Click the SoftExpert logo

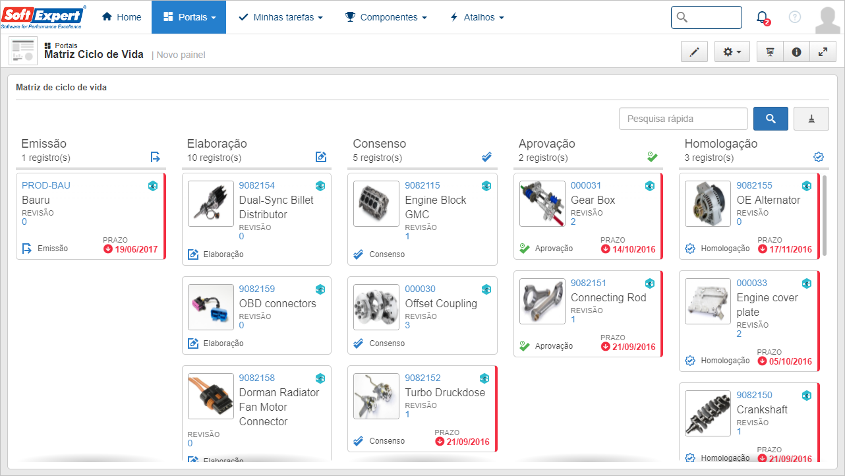(43, 17)
